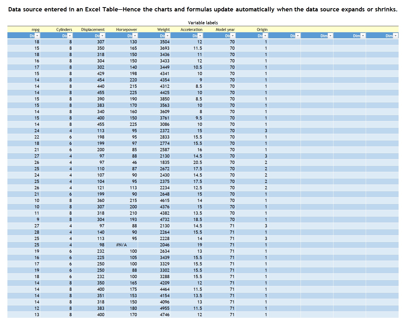Select the weight cell 4746

click(x=154, y=315)
